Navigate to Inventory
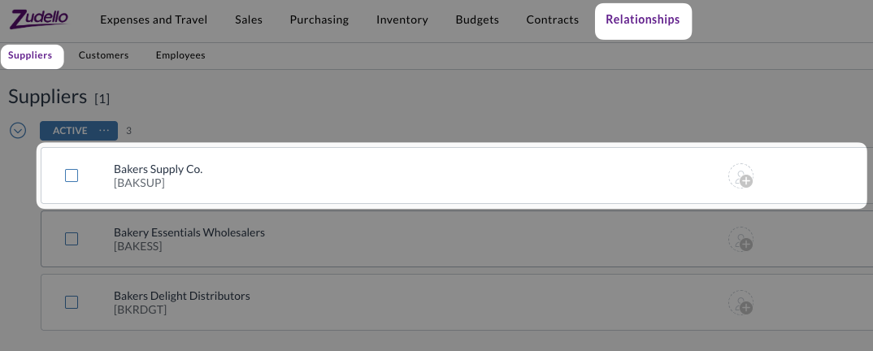 (x=402, y=19)
